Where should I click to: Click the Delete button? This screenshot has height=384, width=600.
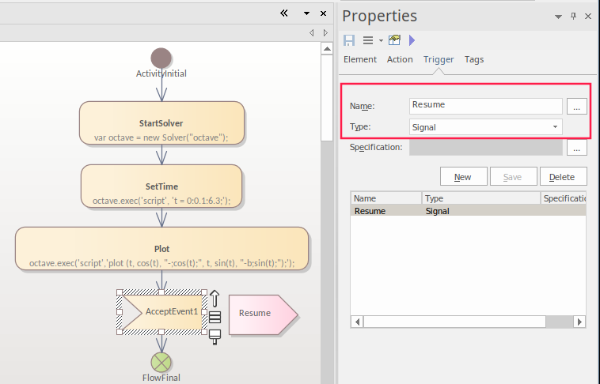(562, 177)
